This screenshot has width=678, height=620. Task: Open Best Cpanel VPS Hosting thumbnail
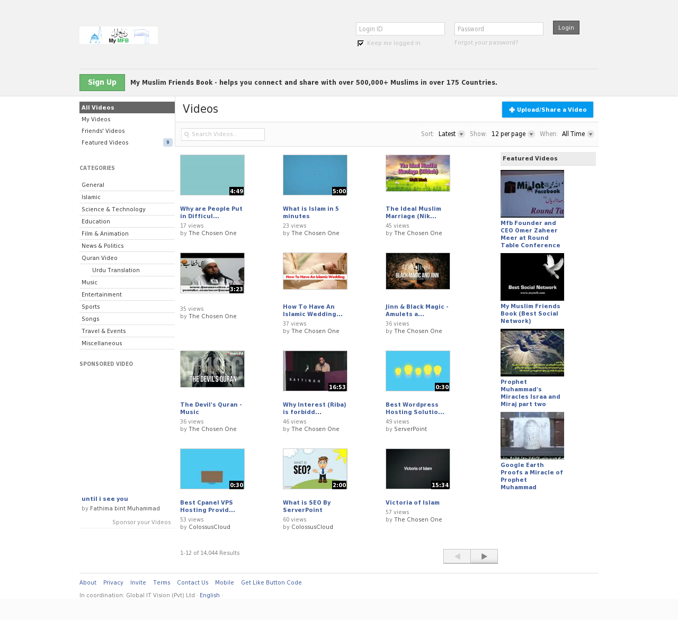pyautogui.click(x=212, y=469)
